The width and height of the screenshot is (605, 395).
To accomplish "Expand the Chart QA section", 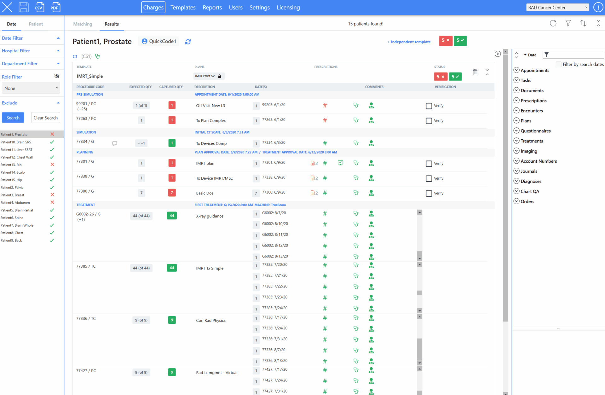I will pyautogui.click(x=516, y=191).
